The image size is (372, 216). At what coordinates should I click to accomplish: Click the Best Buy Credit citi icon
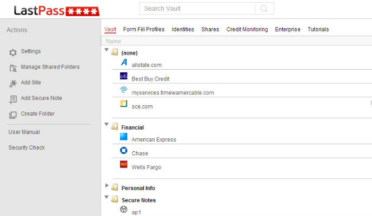tap(124, 76)
